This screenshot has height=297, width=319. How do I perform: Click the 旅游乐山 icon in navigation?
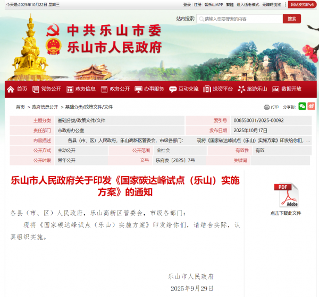click(x=241, y=89)
